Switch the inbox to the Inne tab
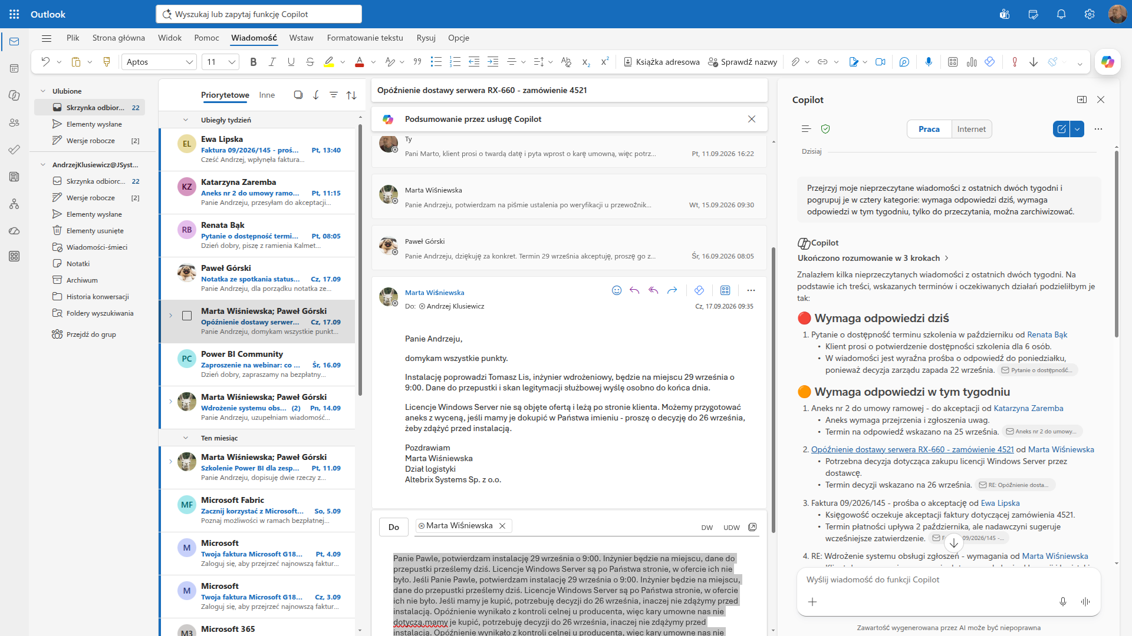This screenshot has width=1132, height=636. pos(267,95)
